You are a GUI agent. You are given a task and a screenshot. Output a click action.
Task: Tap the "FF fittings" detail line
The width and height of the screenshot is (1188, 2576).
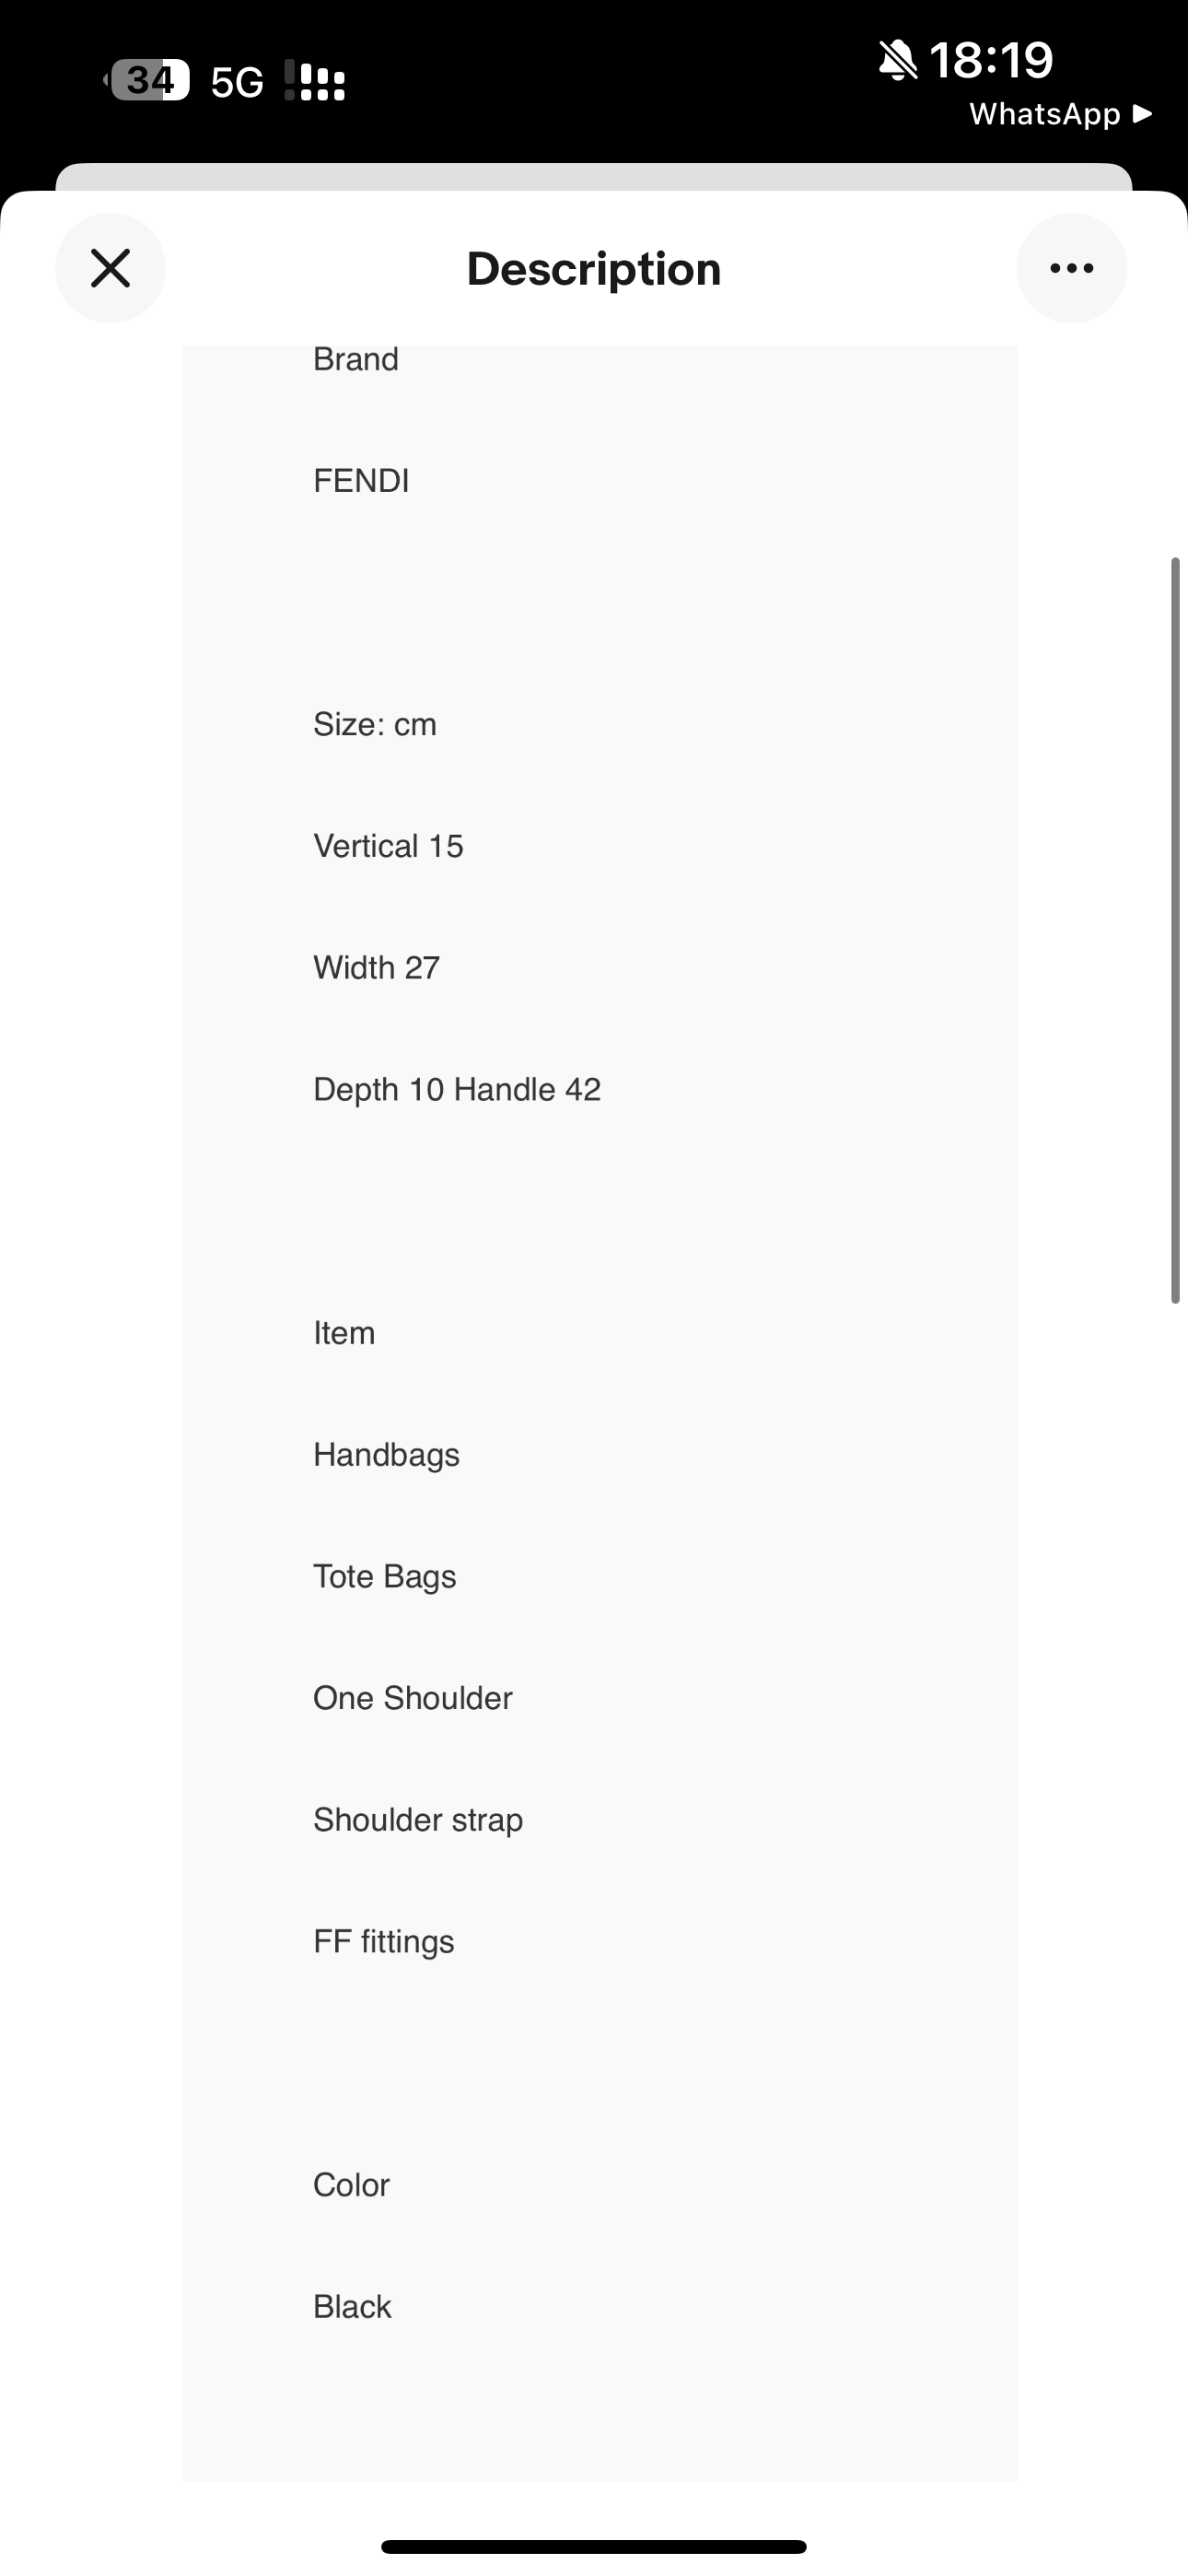pyautogui.click(x=383, y=1941)
